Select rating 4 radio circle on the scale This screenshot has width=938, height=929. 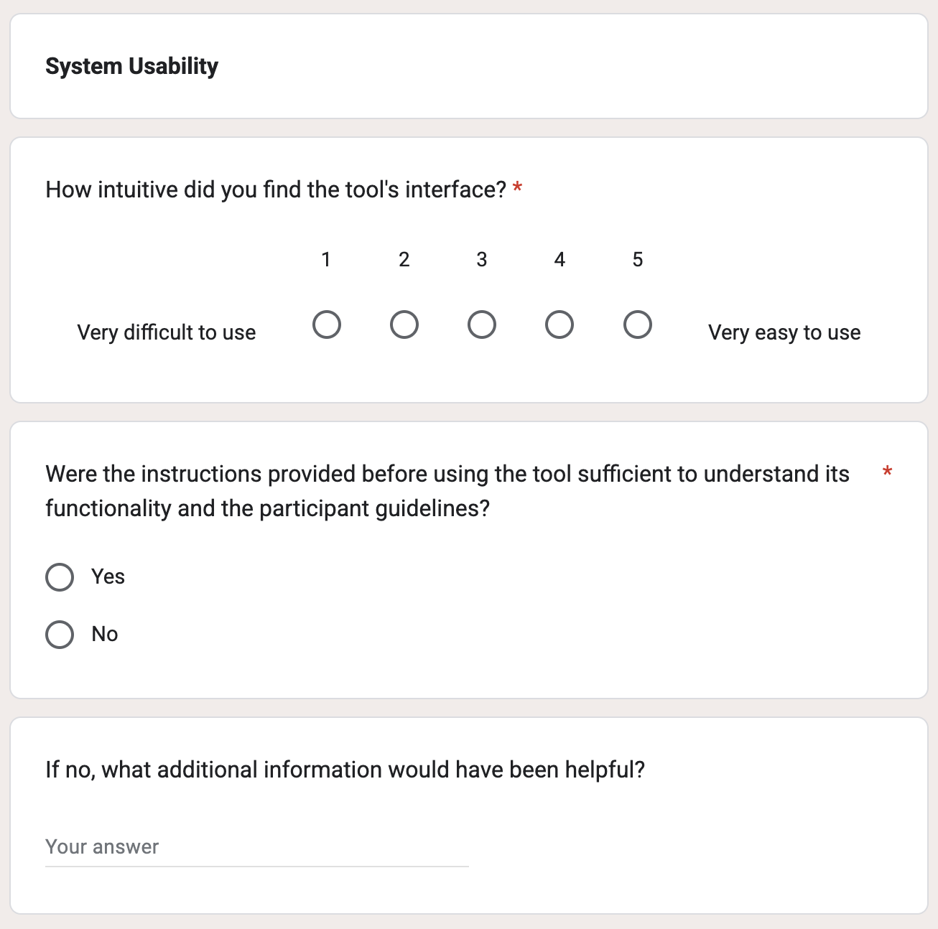coord(559,325)
